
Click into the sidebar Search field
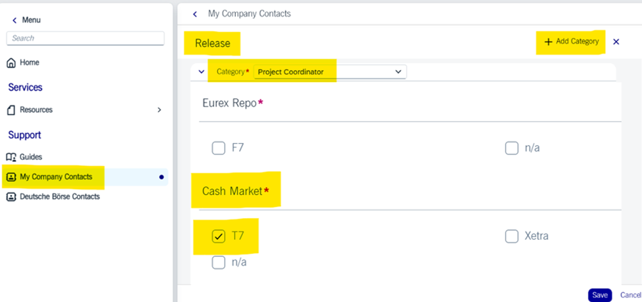86,38
